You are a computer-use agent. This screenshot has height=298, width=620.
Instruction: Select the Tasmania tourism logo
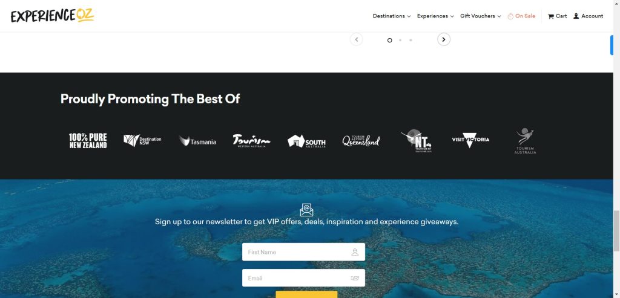tap(197, 141)
